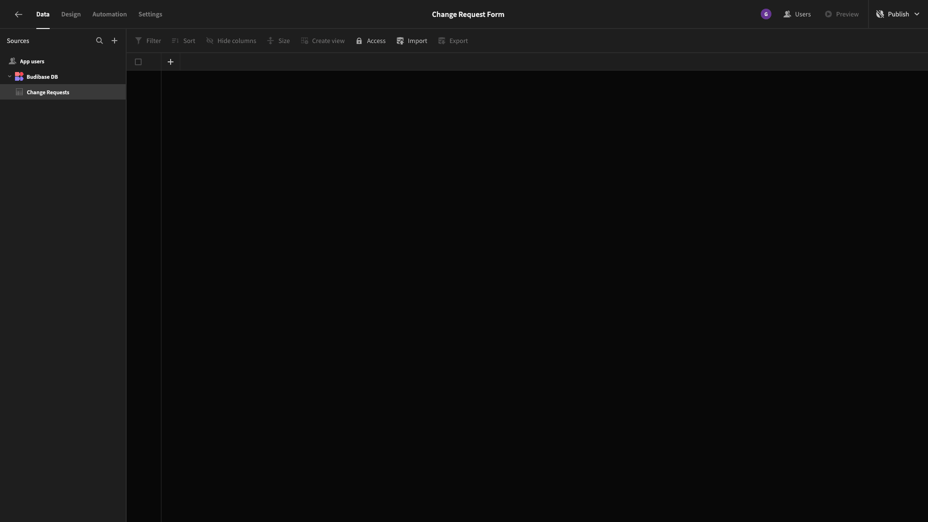Click the Data tab
The height and width of the screenshot is (522, 928).
(x=43, y=14)
